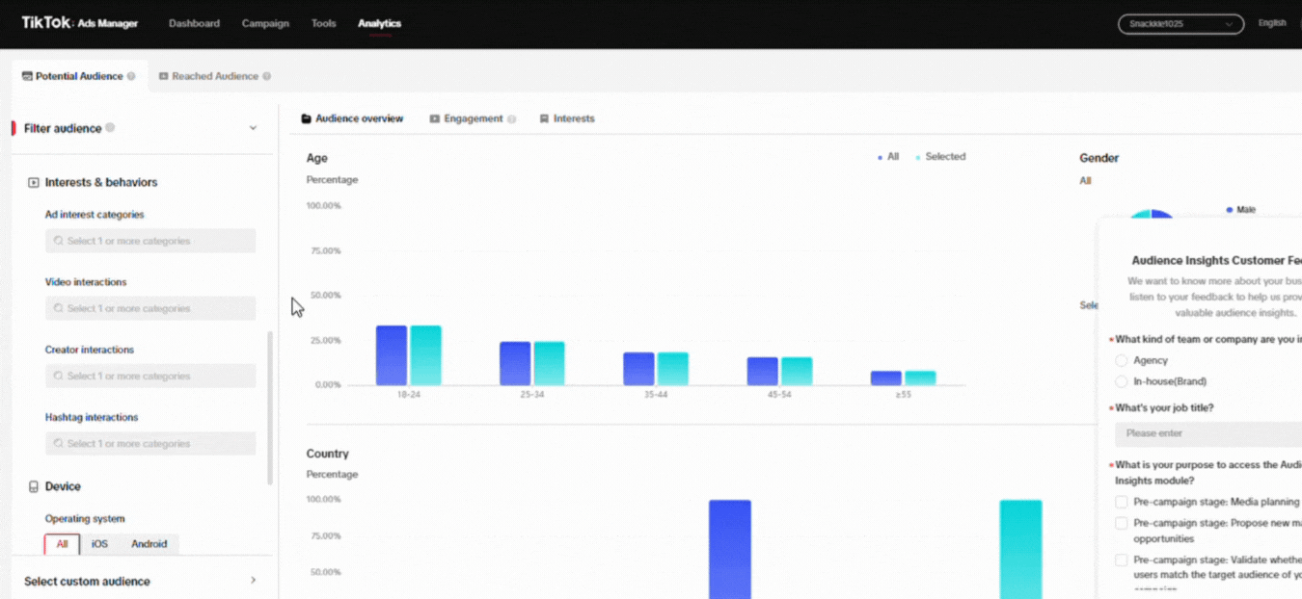Open the Snackkle1025 account dropdown
Screen dimensions: 1302x599
tap(1180, 24)
